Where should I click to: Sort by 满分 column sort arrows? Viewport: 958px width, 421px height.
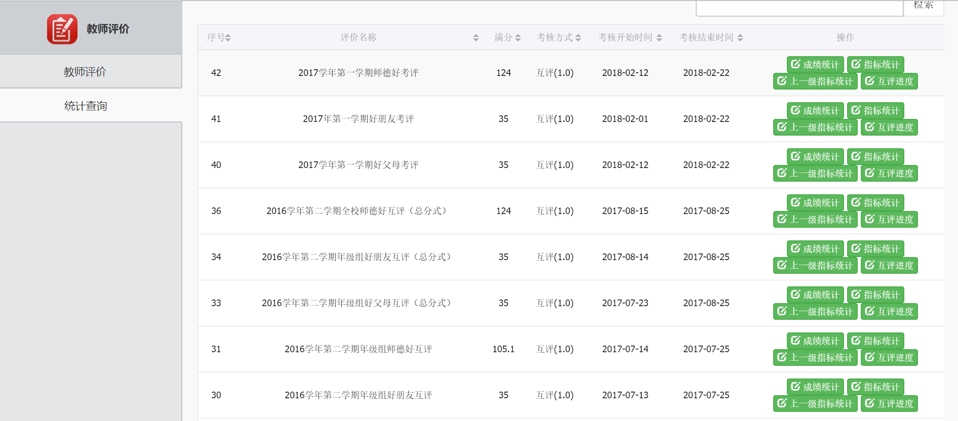coord(517,38)
